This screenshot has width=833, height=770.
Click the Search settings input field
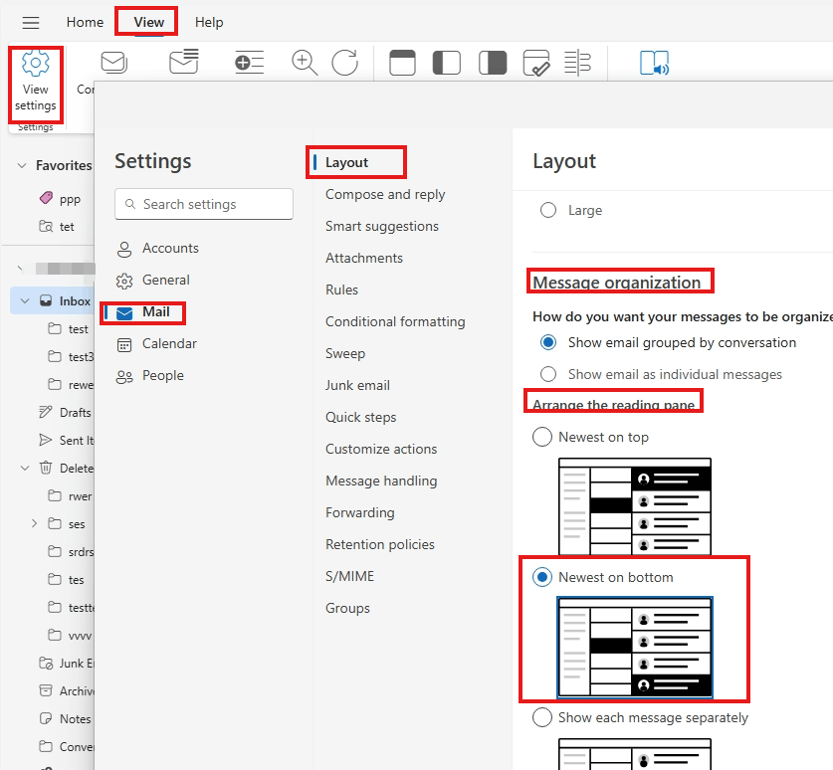point(204,204)
